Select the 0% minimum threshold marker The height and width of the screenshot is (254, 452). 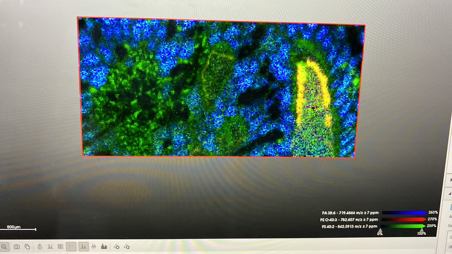pos(380,230)
